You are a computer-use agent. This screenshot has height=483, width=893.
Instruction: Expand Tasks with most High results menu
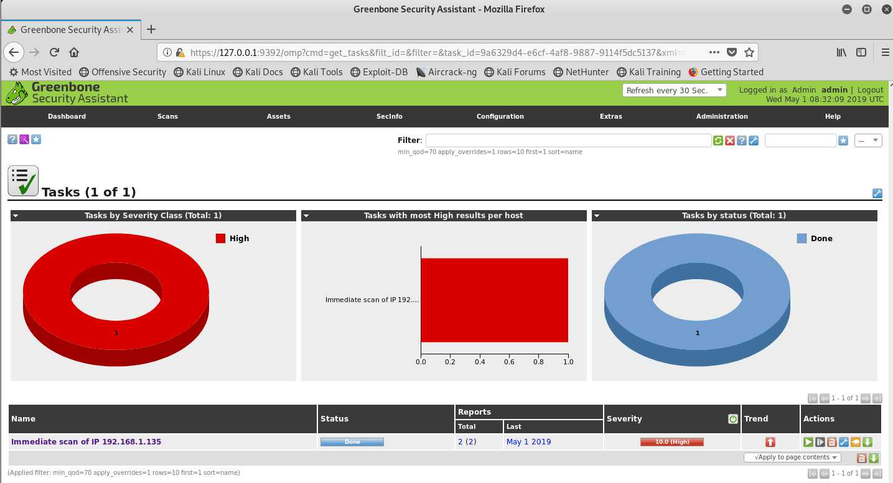click(306, 216)
